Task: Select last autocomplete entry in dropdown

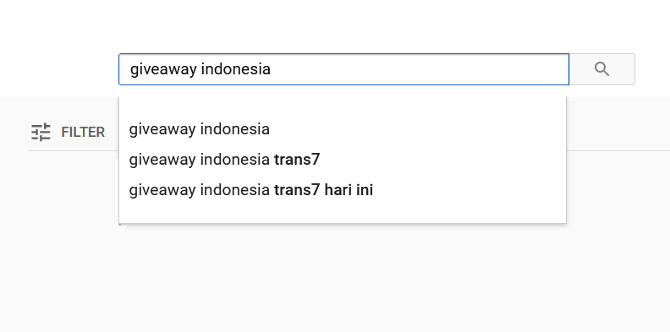Action: pyautogui.click(x=343, y=190)
